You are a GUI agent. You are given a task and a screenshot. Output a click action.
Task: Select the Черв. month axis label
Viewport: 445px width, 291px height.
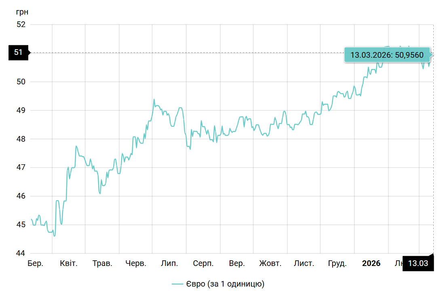click(136, 264)
